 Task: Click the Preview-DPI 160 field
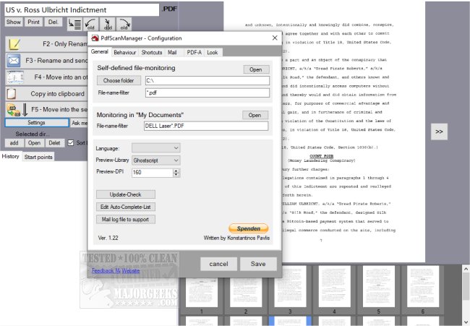click(153, 172)
